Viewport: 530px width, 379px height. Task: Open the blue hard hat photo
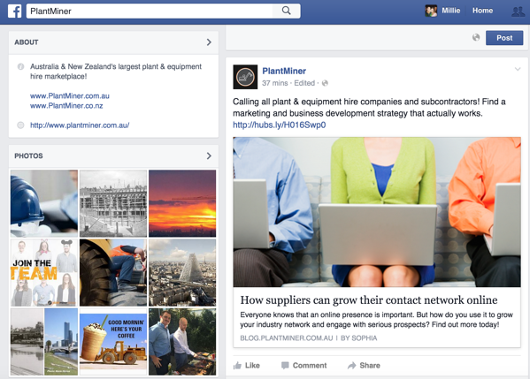(44, 203)
